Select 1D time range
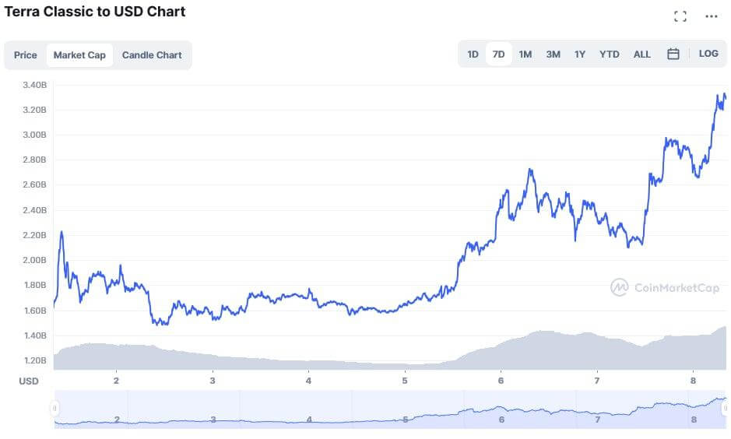This screenshot has height=439, width=731. [473, 54]
